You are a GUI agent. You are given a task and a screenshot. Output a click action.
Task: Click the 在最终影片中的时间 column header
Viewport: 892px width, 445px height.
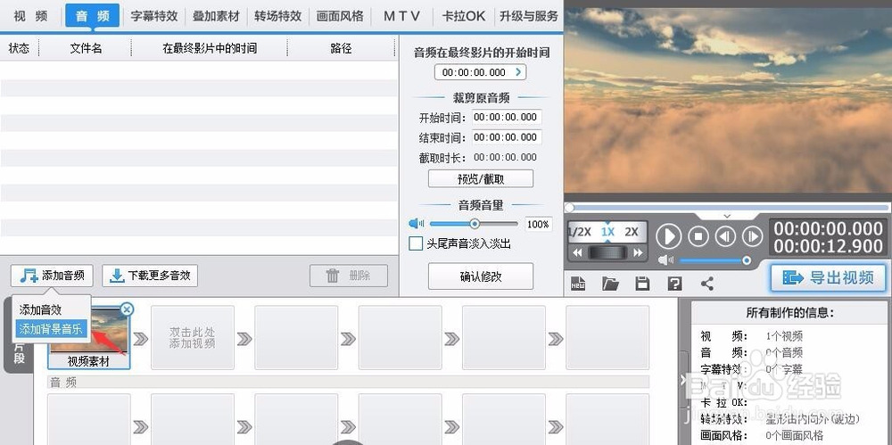click(x=210, y=48)
